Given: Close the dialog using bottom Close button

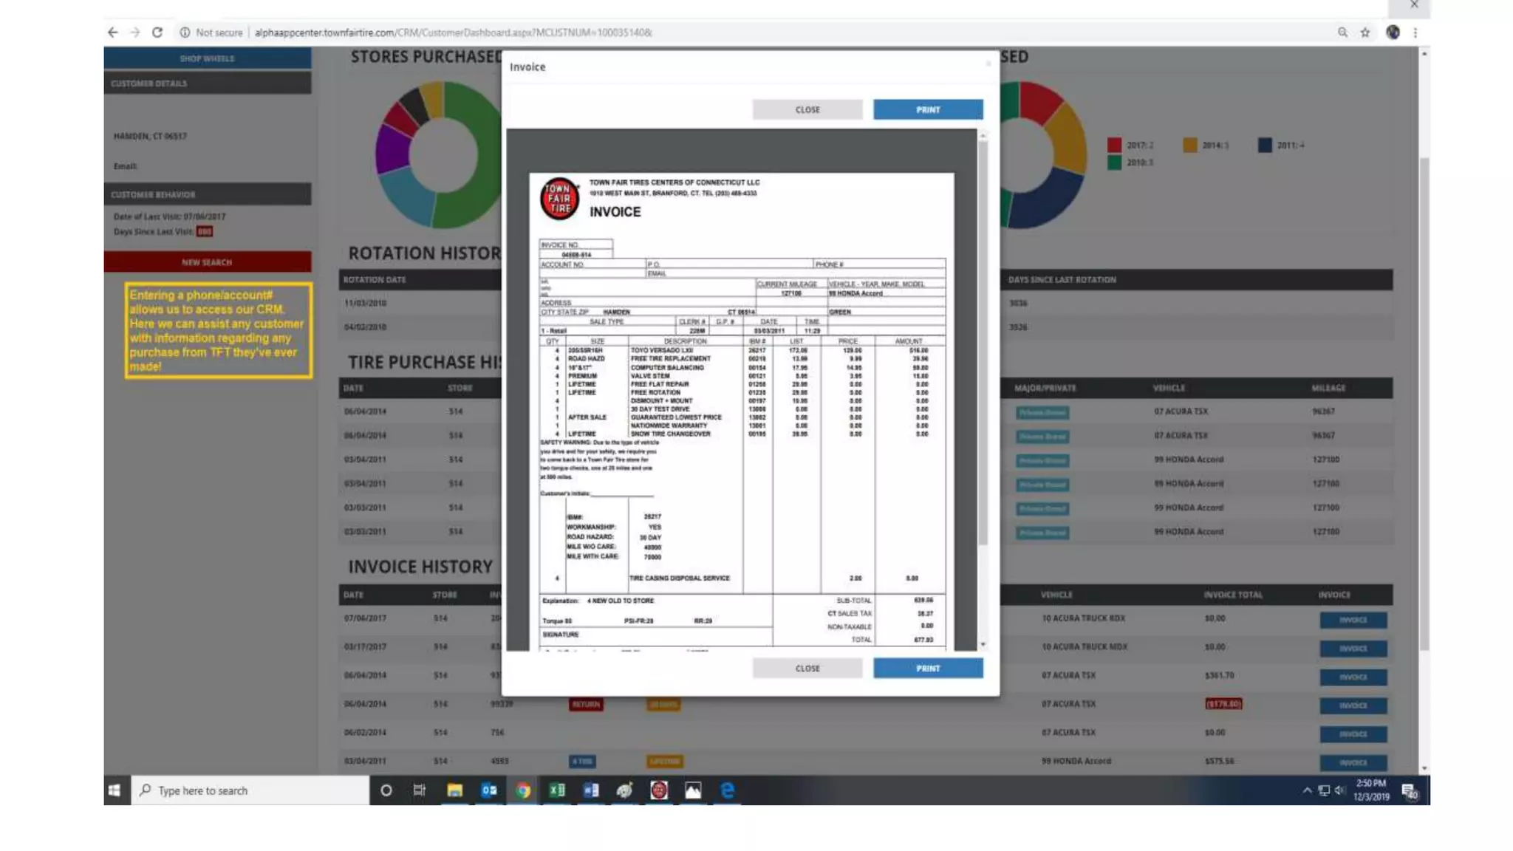Looking at the screenshot, I should (807, 668).
